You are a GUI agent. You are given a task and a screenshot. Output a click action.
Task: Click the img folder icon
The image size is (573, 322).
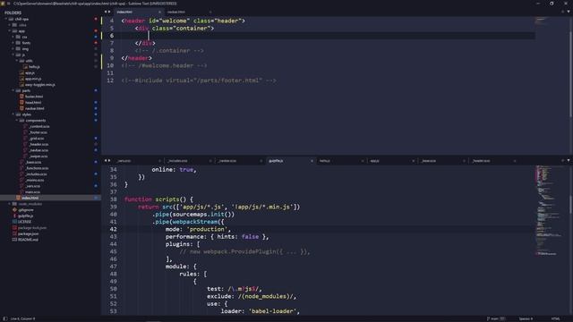point(18,48)
